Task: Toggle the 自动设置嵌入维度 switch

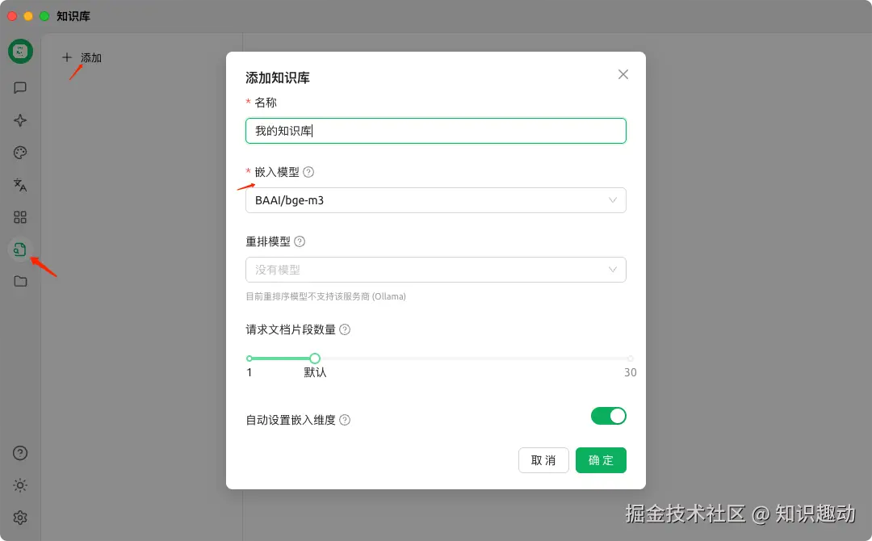Action: coord(609,416)
